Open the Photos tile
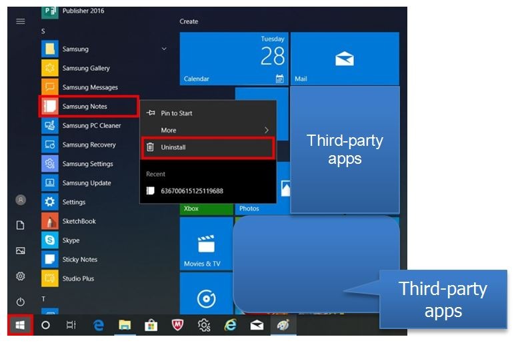 [262, 208]
